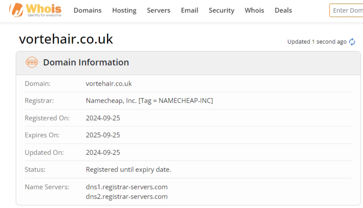Open the Domains menu
363x208 pixels.
(x=88, y=10)
